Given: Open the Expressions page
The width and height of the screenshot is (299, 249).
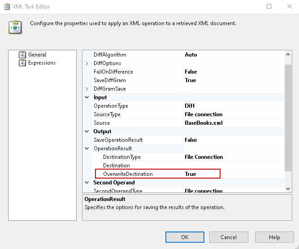Looking at the screenshot, I should [42, 63].
